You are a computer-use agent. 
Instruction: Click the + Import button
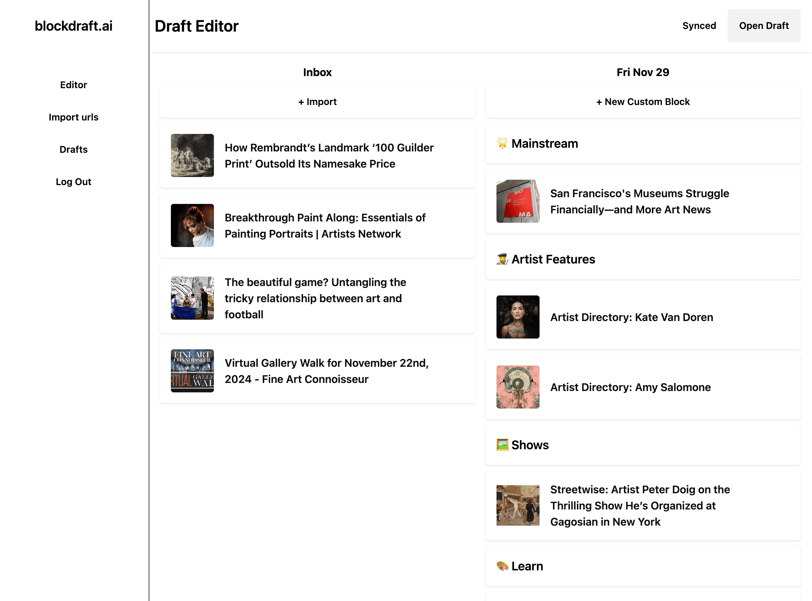point(317,102)
